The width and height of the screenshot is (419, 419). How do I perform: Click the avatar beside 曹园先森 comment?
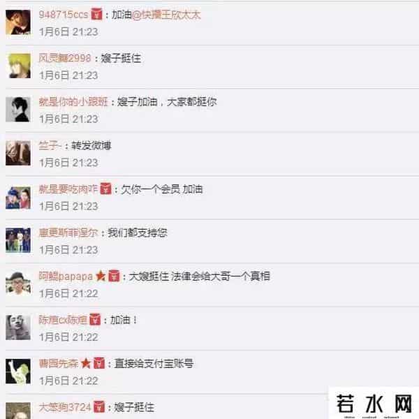click(18, 372)
